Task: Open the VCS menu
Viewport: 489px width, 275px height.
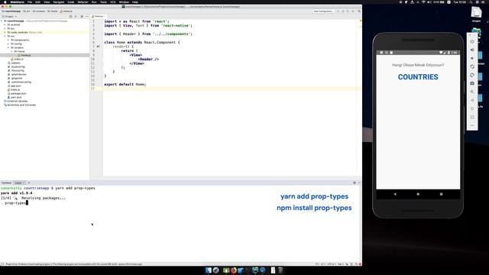Action: pyautogui.click(x=112, y=2)
